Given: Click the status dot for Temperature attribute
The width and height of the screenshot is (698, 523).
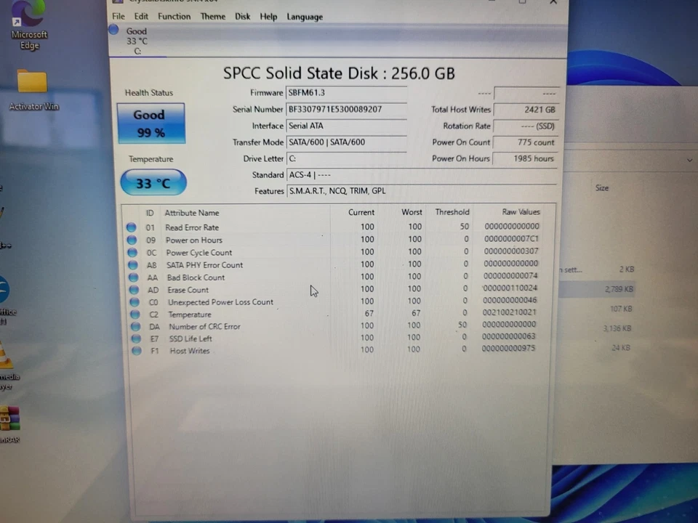Looking at the screenshot, I should click(x=135, y=315).
